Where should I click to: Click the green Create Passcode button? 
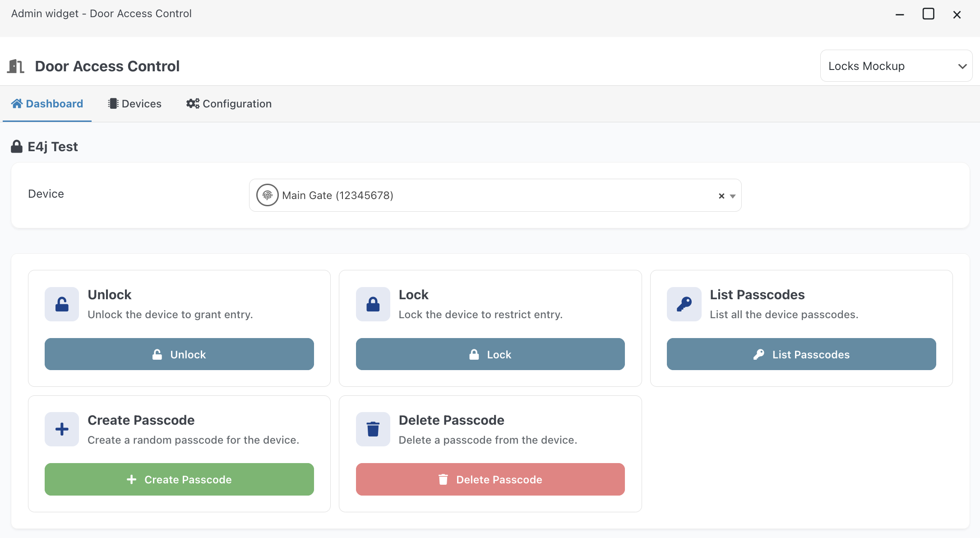[179, 479]
